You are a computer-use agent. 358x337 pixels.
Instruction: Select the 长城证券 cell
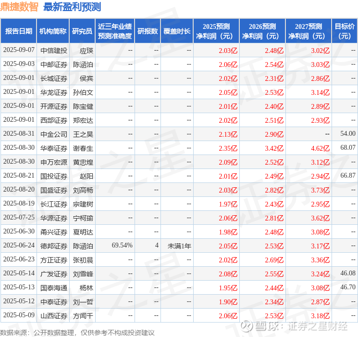point(54,78)
